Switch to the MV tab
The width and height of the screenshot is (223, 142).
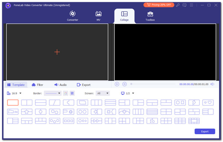click(x=98, y=16)
